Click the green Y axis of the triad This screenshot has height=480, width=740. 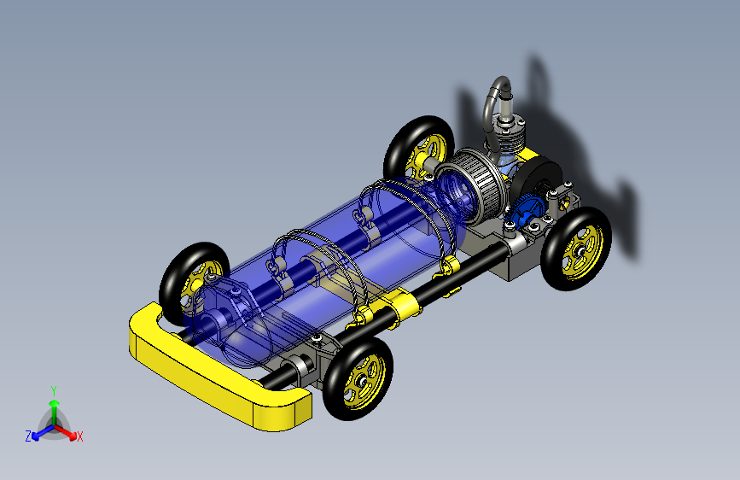coord(55,413)
